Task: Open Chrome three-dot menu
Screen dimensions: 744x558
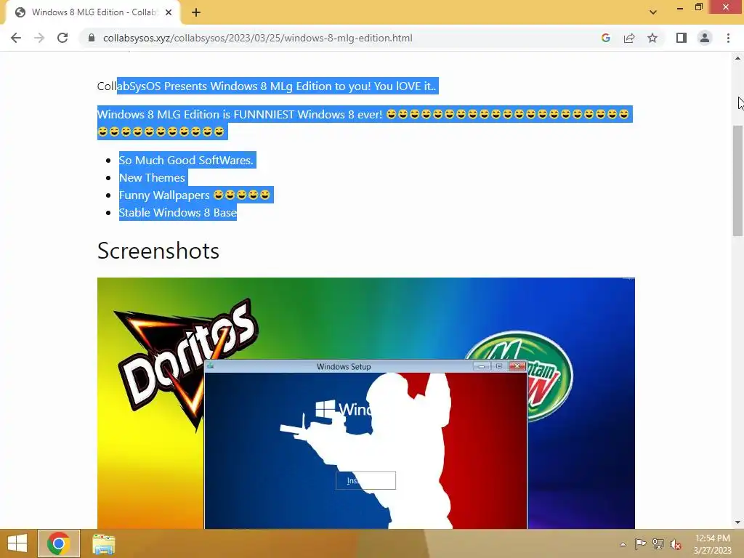Action: click(728, 38)
